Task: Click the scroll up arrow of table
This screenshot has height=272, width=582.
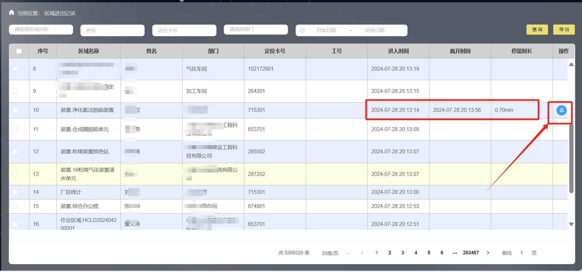Action: click(x=571, y=64)
